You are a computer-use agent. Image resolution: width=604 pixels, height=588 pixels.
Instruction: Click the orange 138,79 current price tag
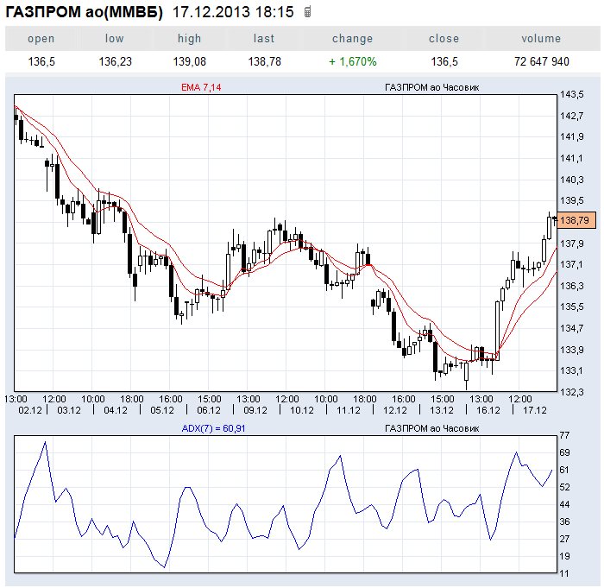(574, 221)
